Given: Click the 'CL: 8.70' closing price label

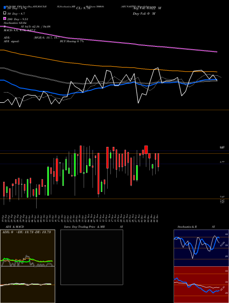Looking at the screenshot, I should (83, 8).
